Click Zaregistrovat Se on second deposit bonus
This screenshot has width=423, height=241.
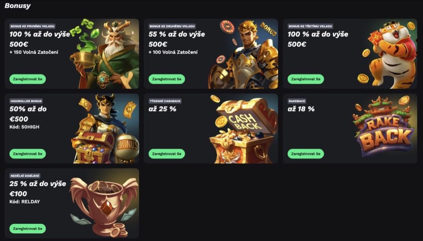pyautogui.click(x=167, y=79)
